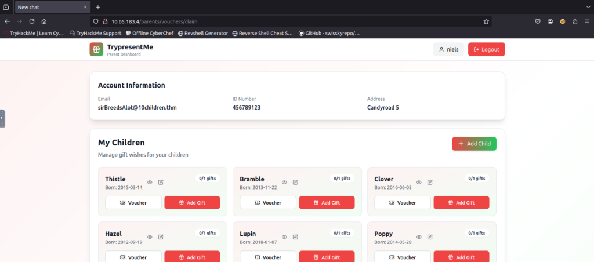This screenshot has height=262, width=594.
Task: Open the Firefox extensions icon
Action: [x=574, y=21]
